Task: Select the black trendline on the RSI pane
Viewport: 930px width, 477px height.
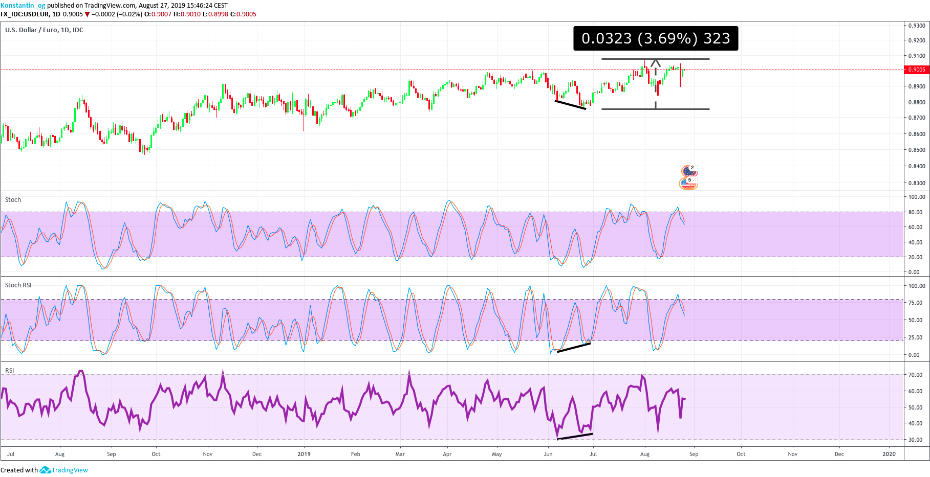Action: tap(575, 437)
